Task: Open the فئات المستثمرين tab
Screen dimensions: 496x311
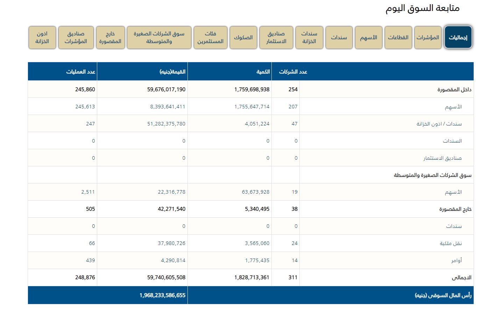Action: pyautogui.click(x=210, y=37)
